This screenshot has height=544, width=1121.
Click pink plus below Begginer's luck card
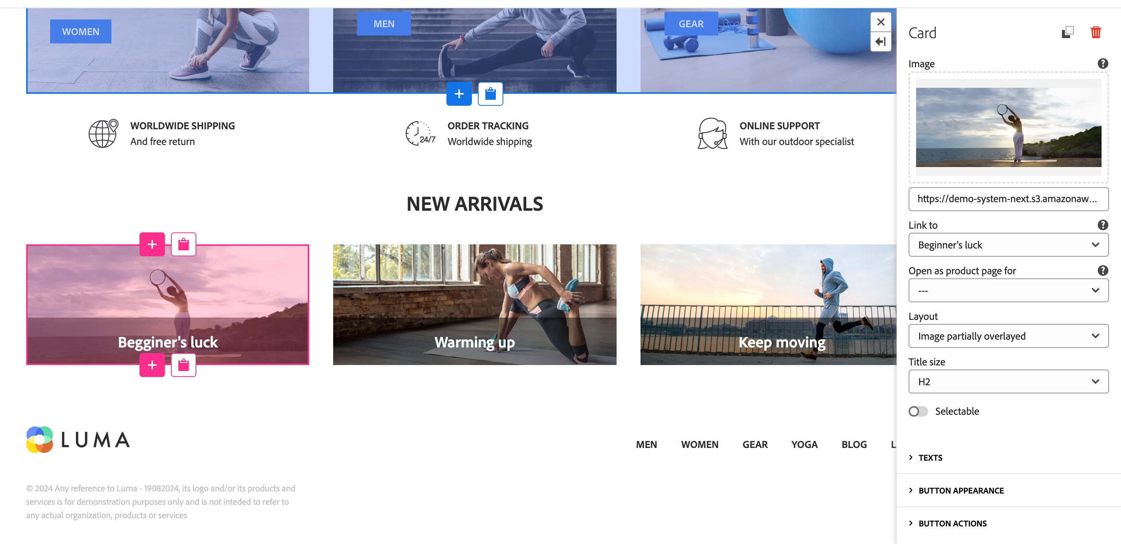point(152,365)
